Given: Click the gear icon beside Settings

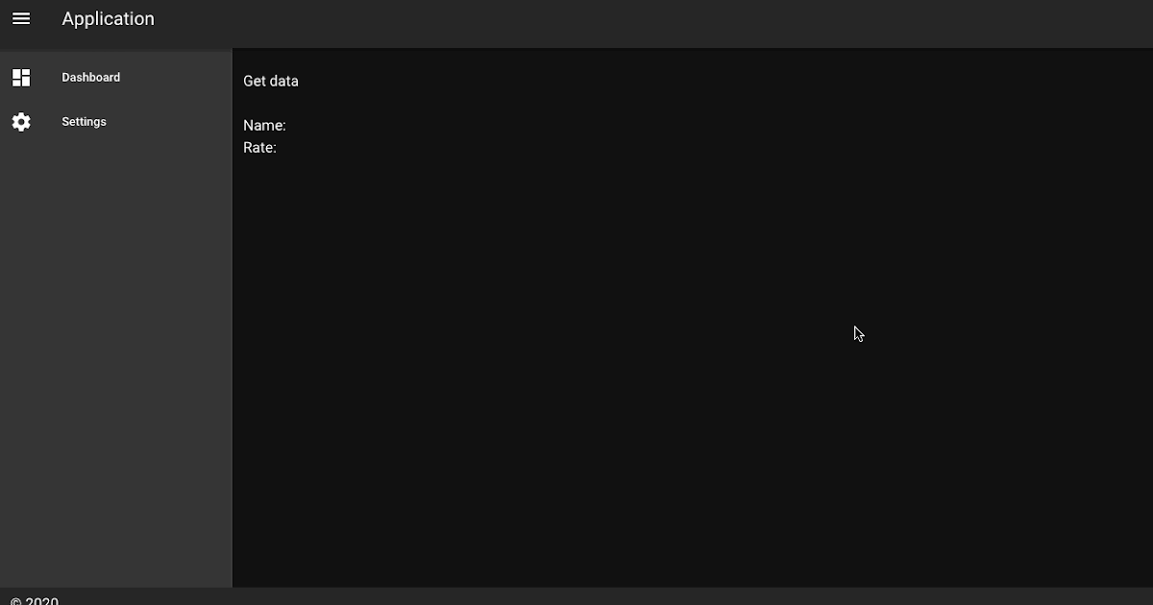Looking at the screenshot, I should [x=21, y=121].
